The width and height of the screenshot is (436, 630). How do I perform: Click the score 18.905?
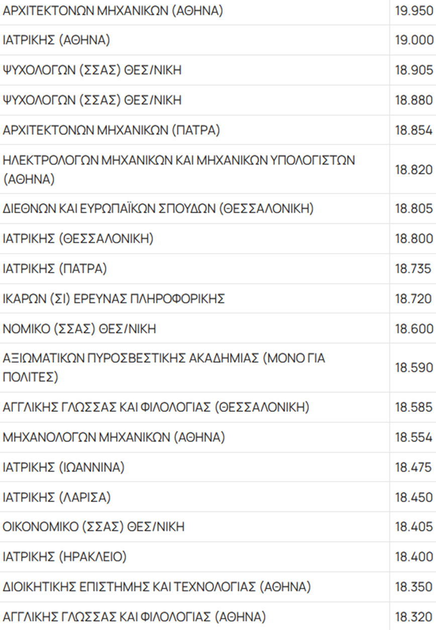[x=413, y=70]
